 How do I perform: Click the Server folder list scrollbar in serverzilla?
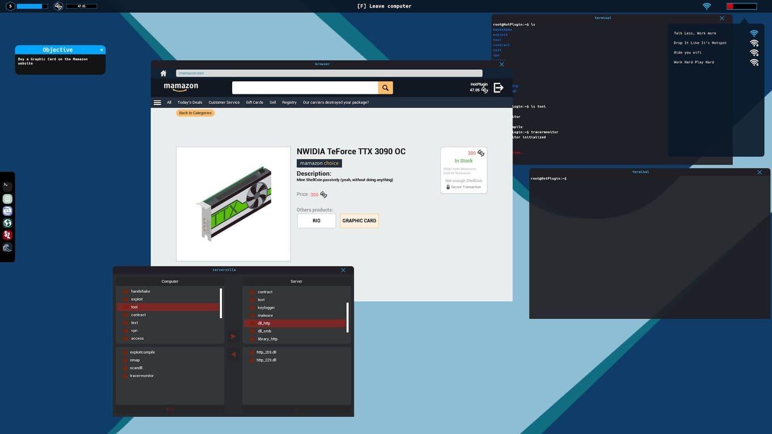[347, 318]
